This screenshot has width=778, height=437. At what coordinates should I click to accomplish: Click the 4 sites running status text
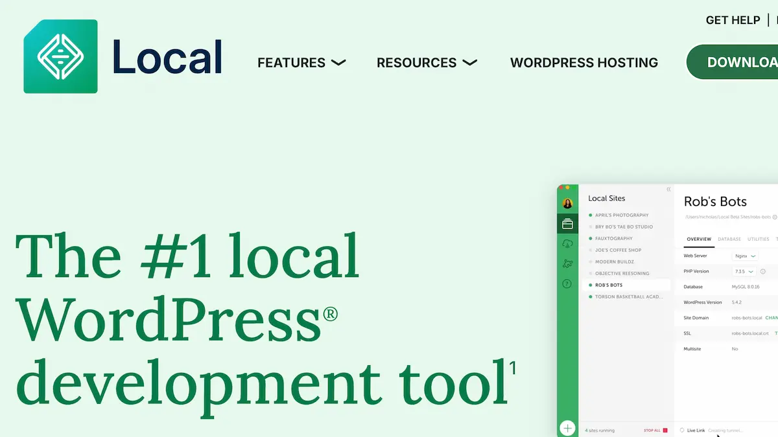click(600, 431)
